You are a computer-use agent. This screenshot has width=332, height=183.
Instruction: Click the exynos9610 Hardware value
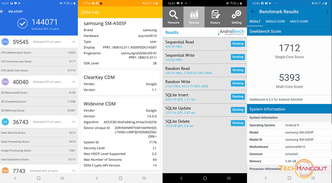coord(147,36)
